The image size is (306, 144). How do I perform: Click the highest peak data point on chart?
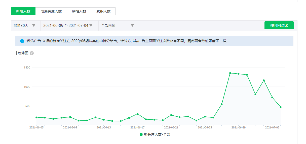click(x=230, y=73)
